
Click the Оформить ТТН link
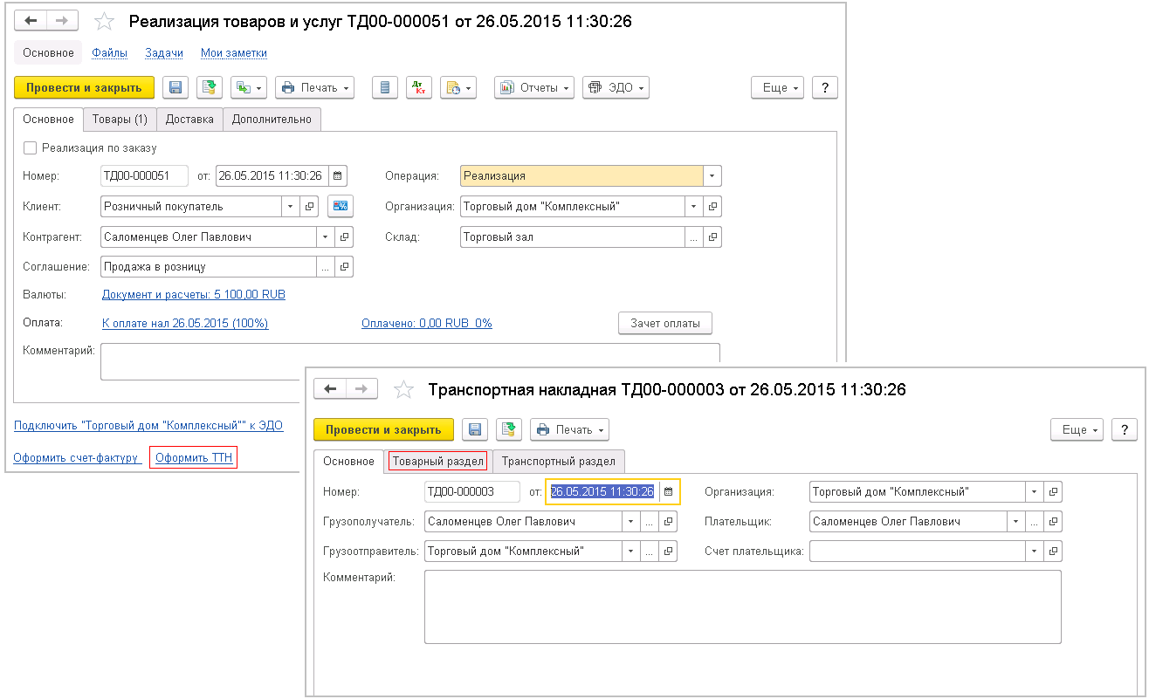pos(193,457)
